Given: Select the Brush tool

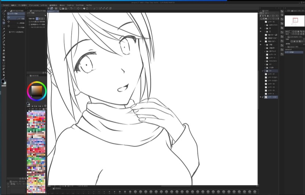Looking at the screenshot, I should 4,41.
